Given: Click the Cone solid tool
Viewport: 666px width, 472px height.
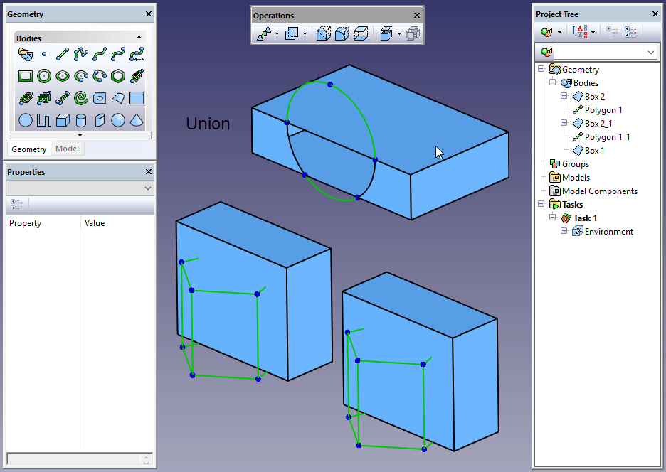Looking at the screenshot, I should pyautogui.click(x=137, y=120).
